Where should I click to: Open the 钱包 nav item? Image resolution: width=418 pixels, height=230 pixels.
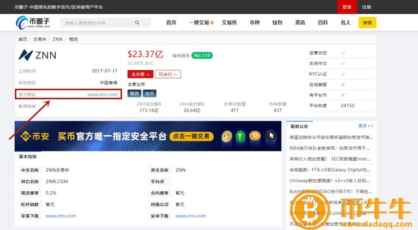(277, 23)
